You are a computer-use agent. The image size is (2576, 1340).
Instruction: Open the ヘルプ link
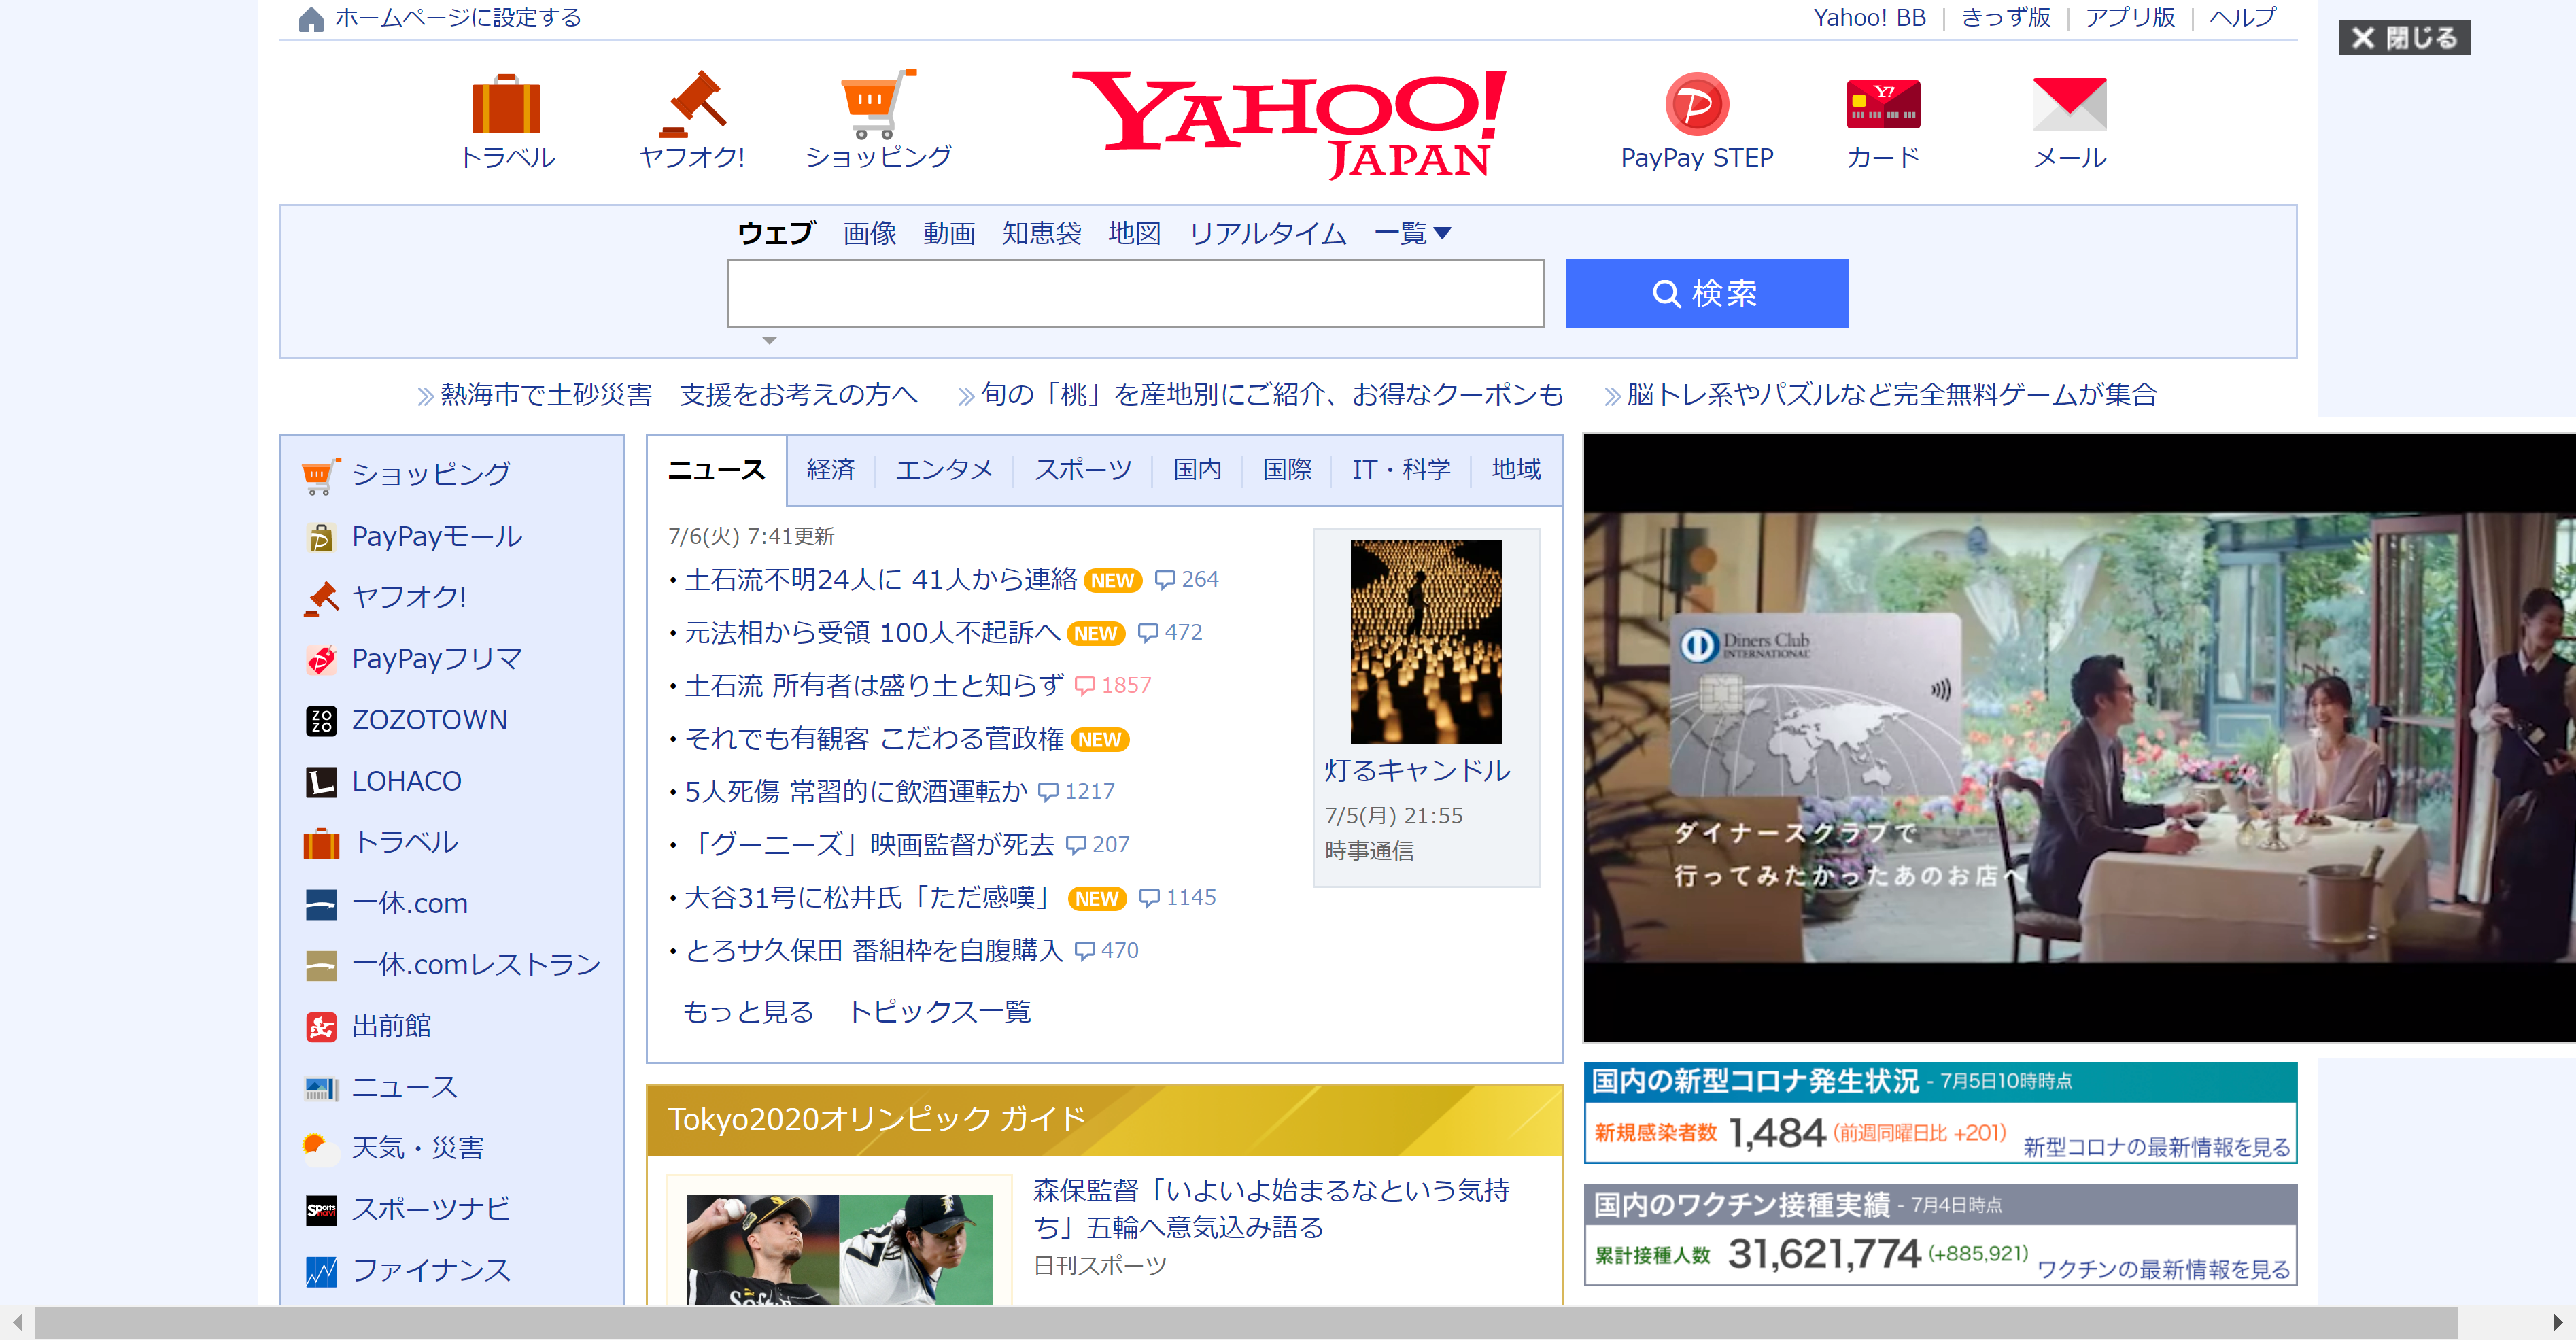point(2242,17)
